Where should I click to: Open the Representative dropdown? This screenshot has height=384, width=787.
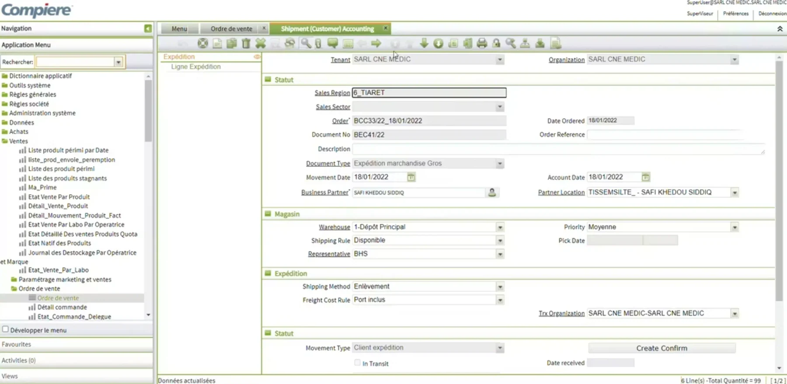point(500,254)
